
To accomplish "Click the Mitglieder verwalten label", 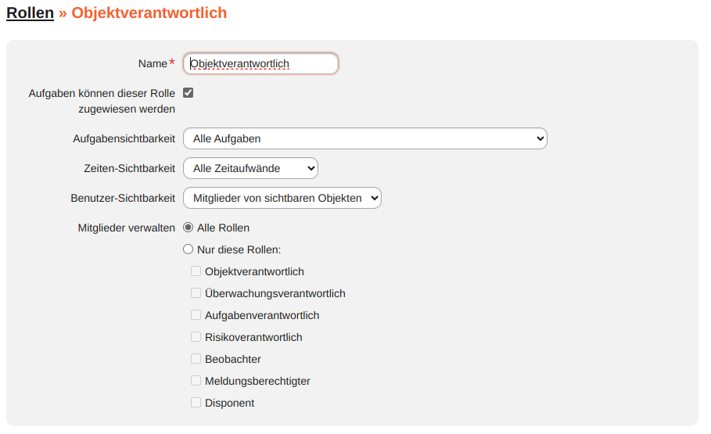I will pyautogui.click(x=126, y=228).
